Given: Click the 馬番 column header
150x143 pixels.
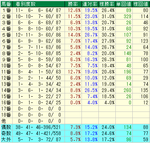Looking at the screenshot, I should (x=6, y=4).
